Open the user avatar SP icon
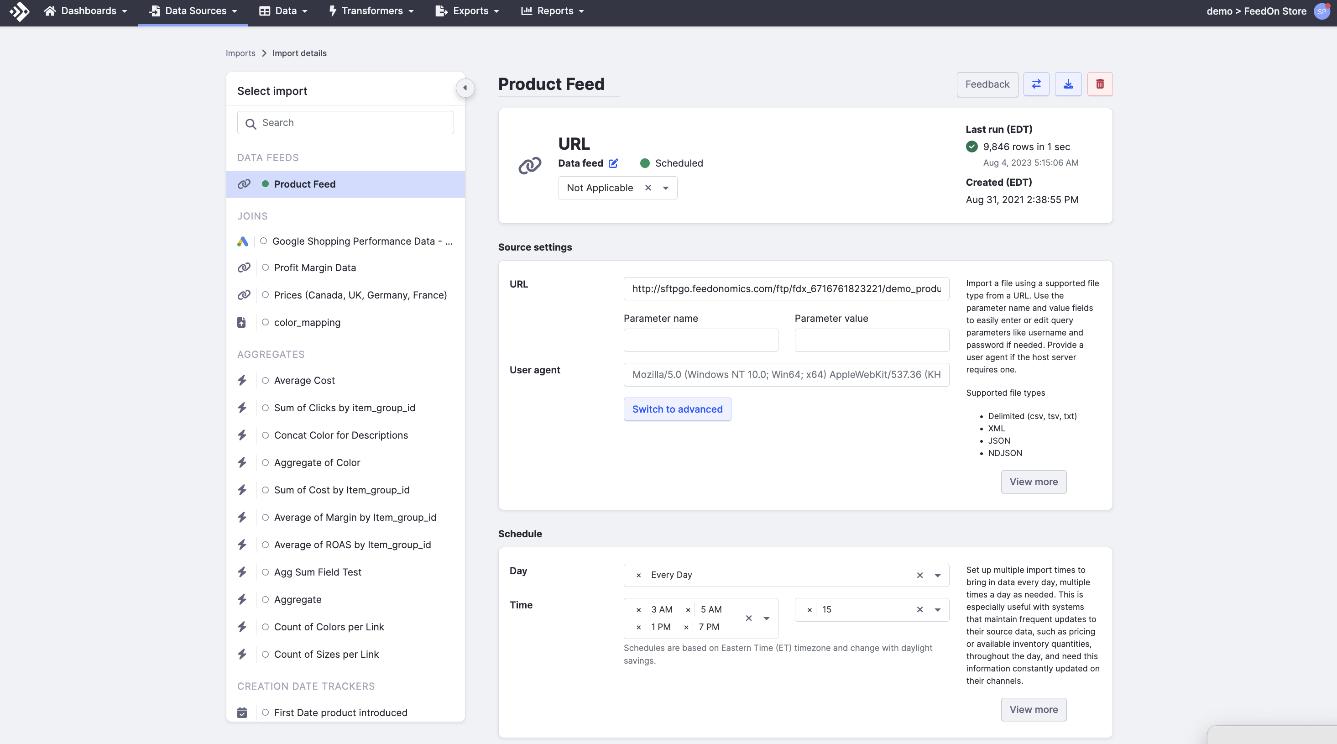Viewport: 1337px width, 744px height. coord(1321,11)
